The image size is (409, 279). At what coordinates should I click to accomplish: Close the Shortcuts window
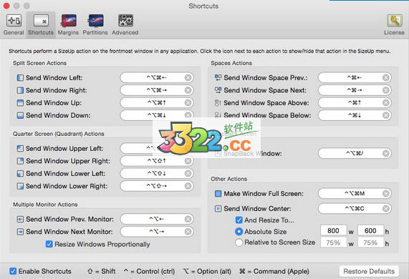[6, 6]
